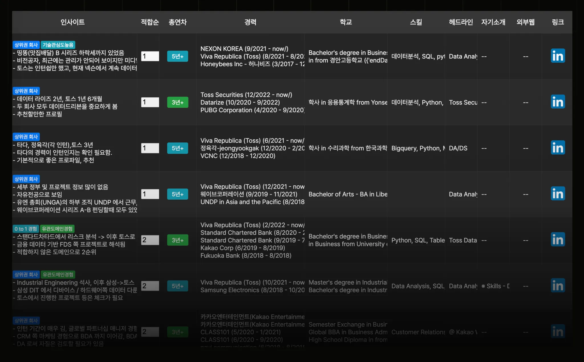This screenshot has width=584, height=362.
Task: Open LinkedIn icon in Standard Chartered Bank row
Action: coord(557,240)
